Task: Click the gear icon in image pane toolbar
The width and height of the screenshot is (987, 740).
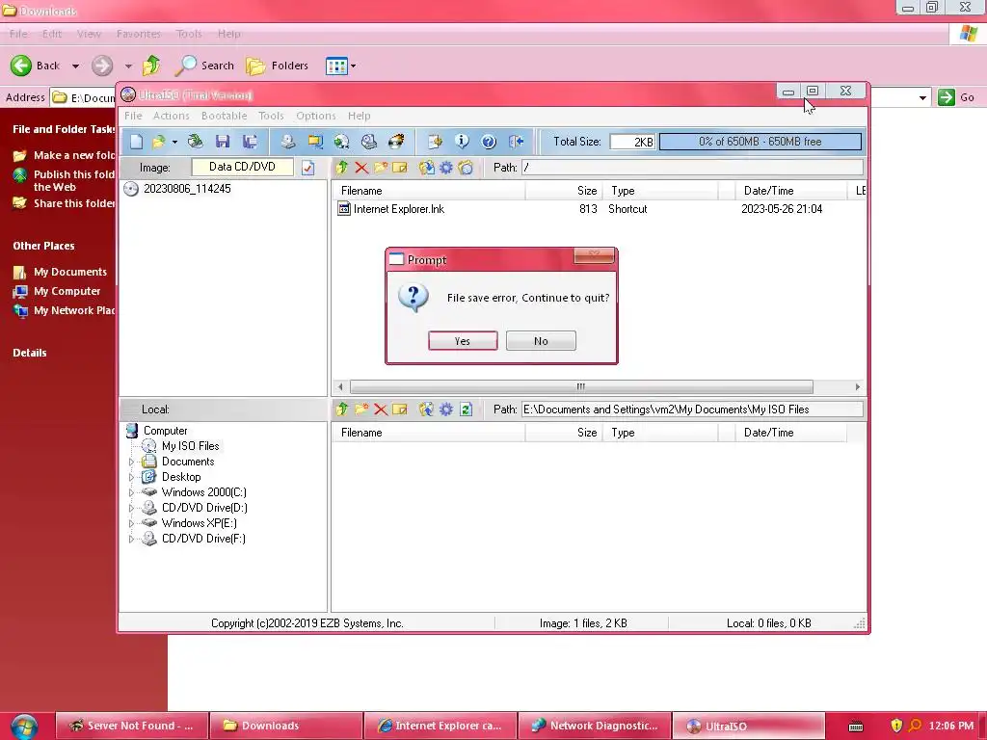Action: [x=446, y=168]
